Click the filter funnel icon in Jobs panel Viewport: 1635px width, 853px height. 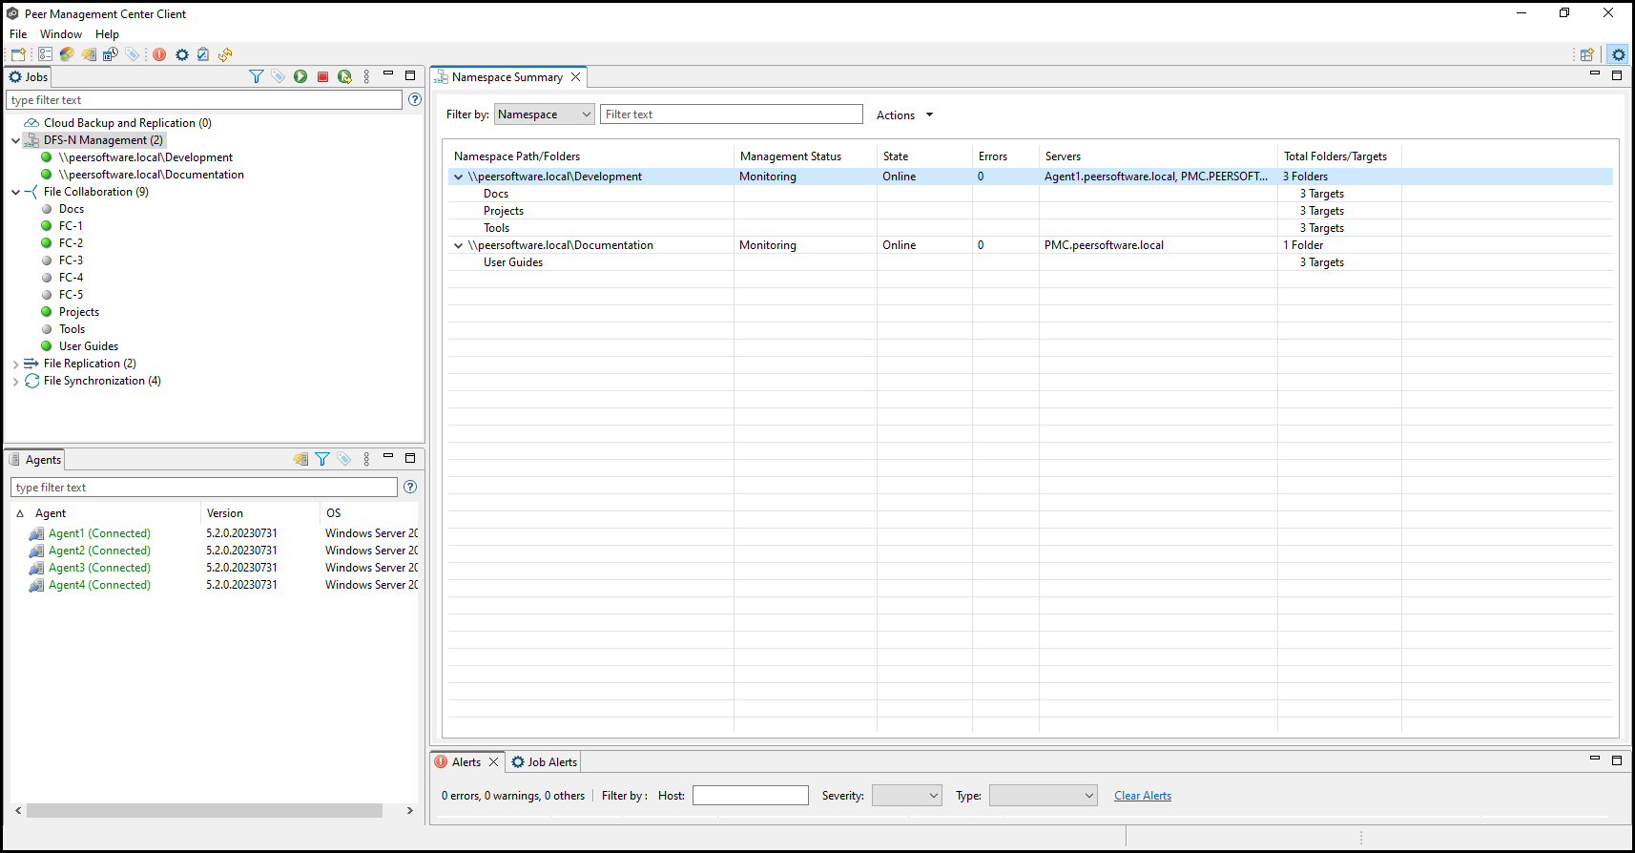[256, 76]
